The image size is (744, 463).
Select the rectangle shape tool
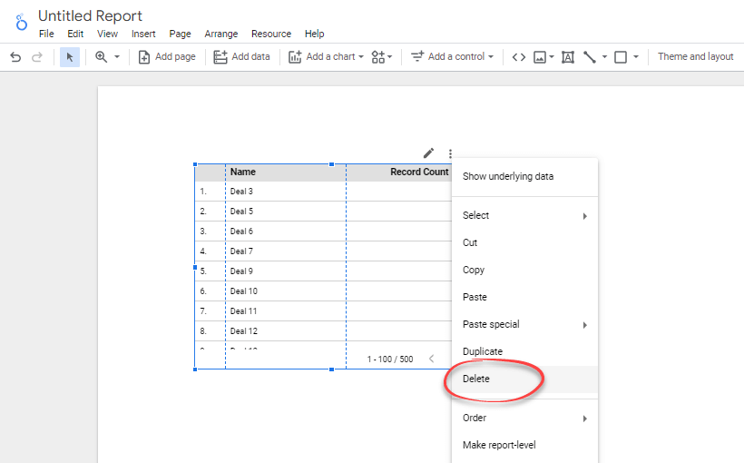coord(621,57)
